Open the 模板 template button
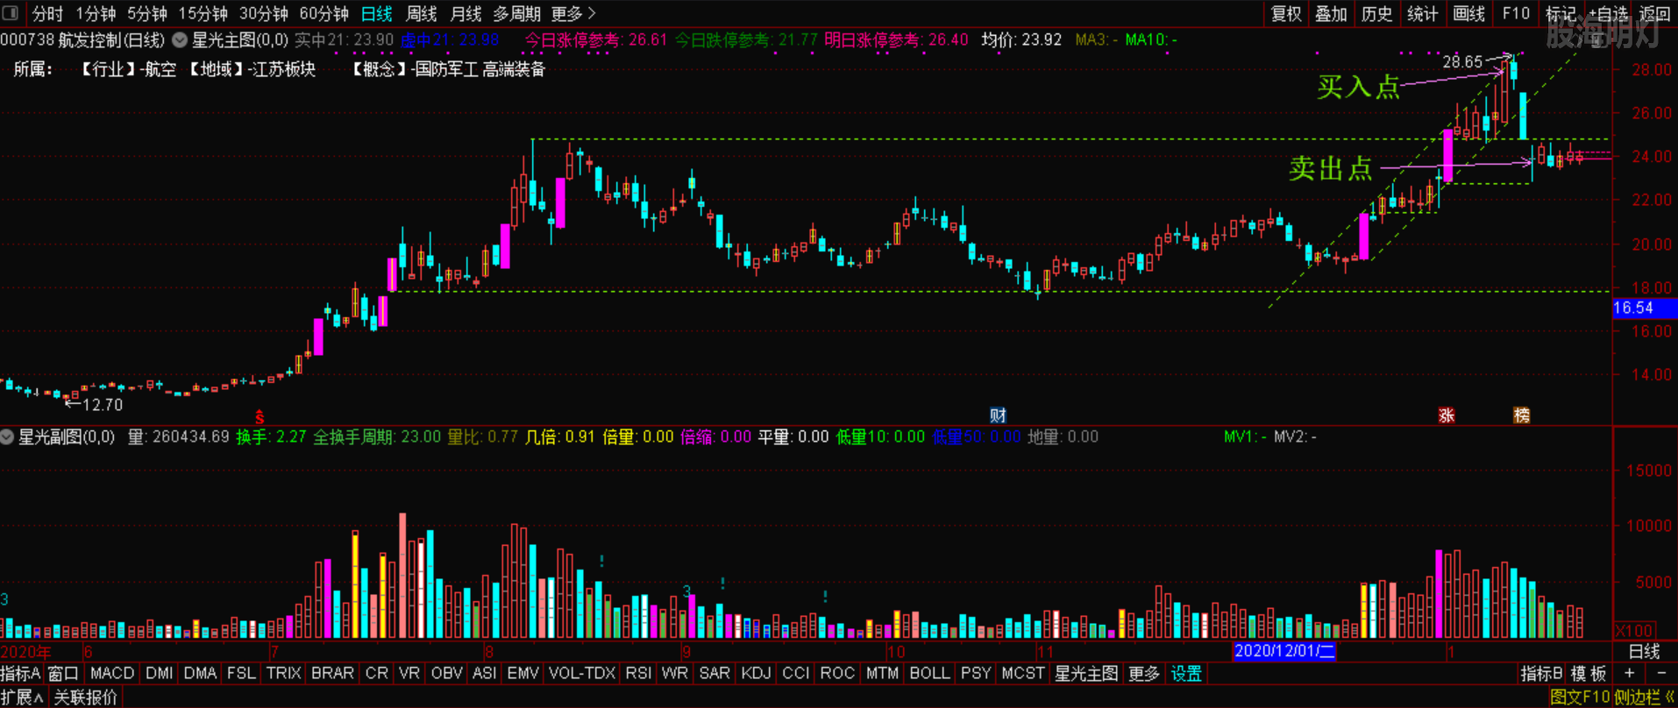Screen dimensions: 1678x708 click(x=1589, y=674)
